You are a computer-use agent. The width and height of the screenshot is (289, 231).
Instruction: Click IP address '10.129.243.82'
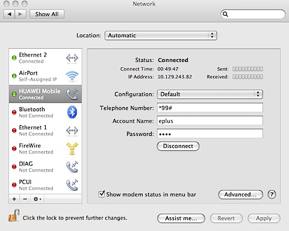pos(175,77)
